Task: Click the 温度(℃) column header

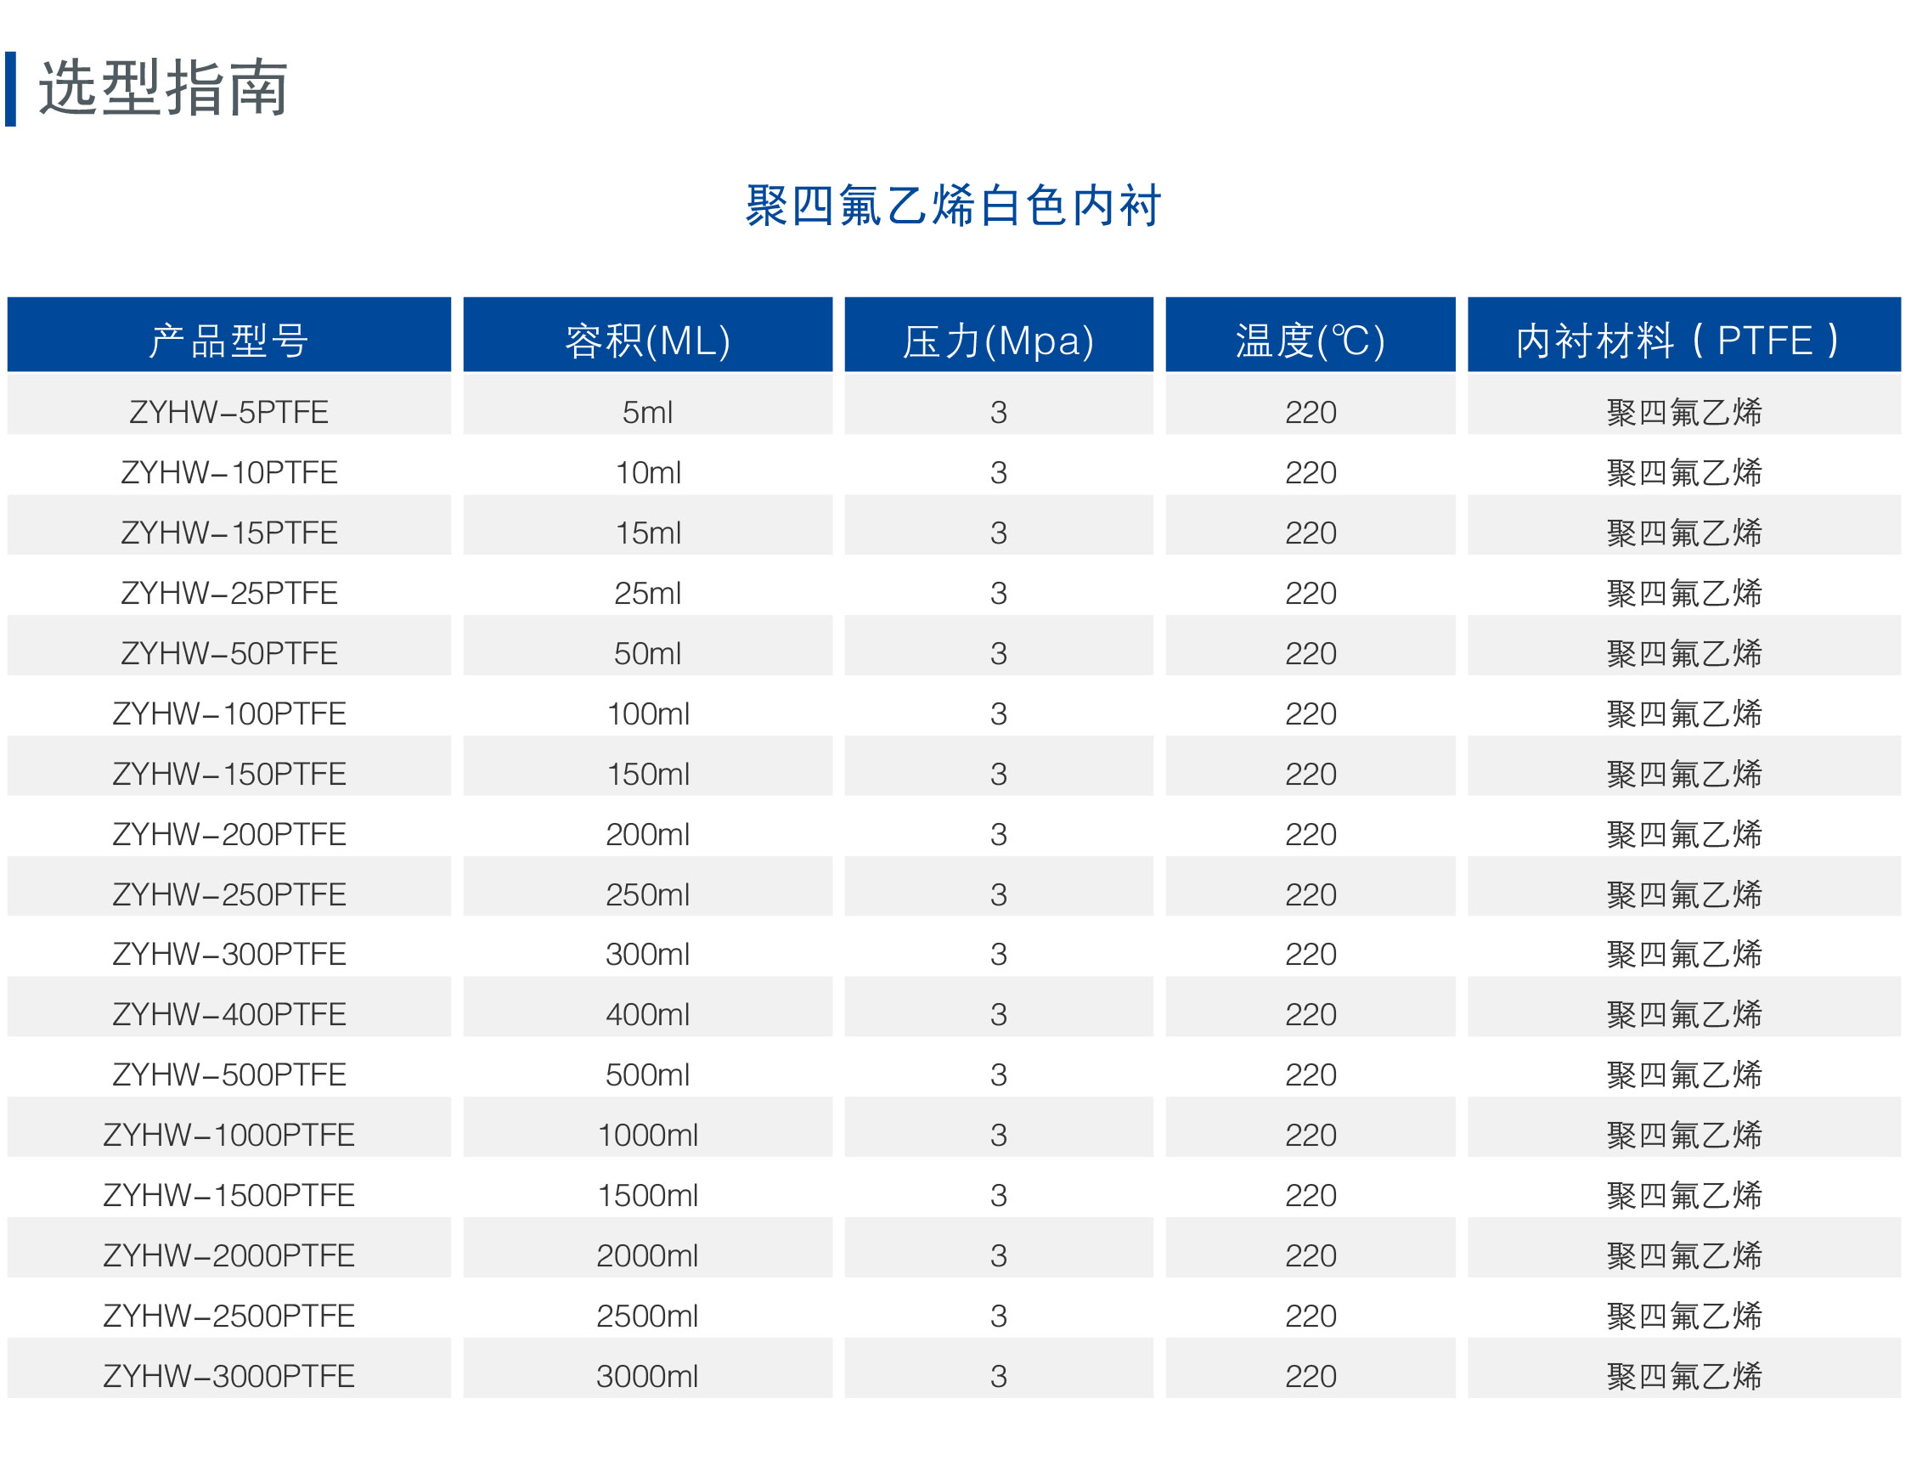Action: click(1310, 340)
